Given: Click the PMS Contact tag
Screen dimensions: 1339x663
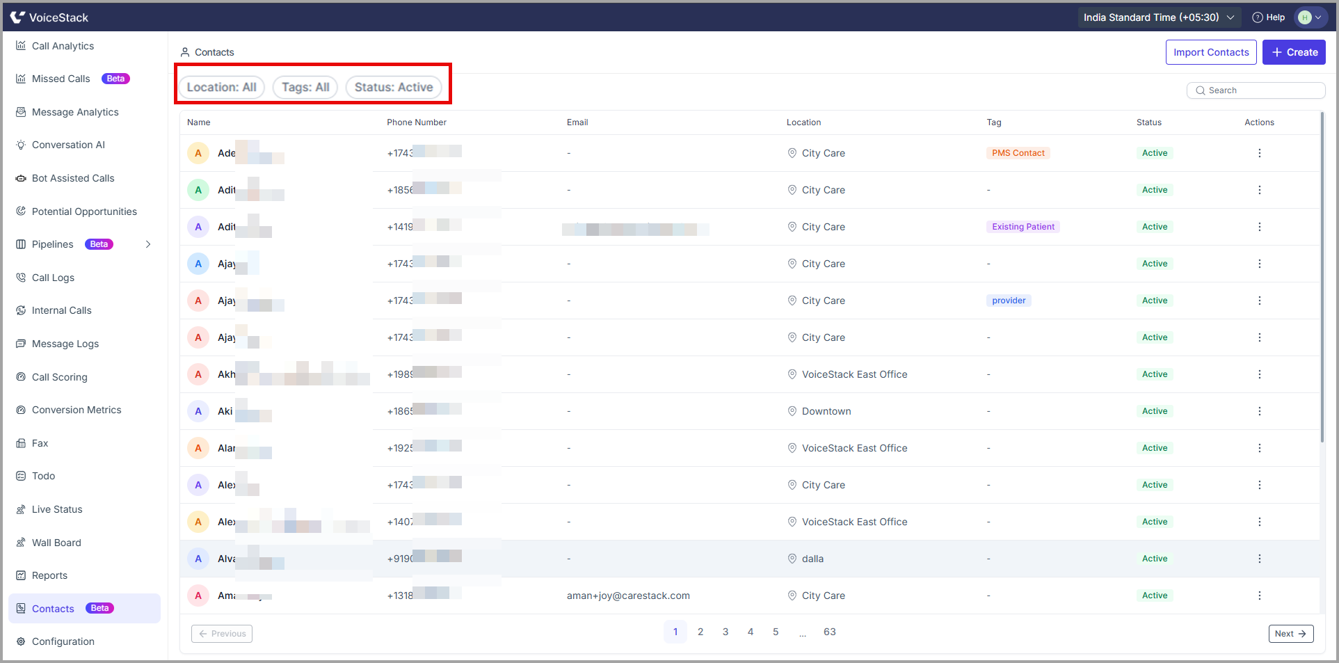Looking at the screenshot, I should [x=1018, y=153].
